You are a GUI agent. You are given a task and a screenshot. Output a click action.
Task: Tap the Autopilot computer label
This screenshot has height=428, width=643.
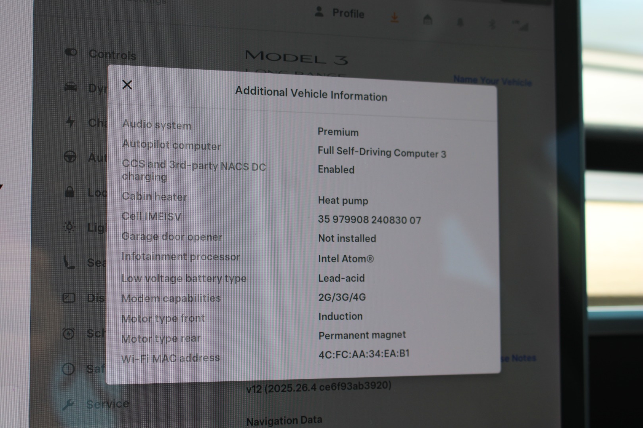click(171, 145)
